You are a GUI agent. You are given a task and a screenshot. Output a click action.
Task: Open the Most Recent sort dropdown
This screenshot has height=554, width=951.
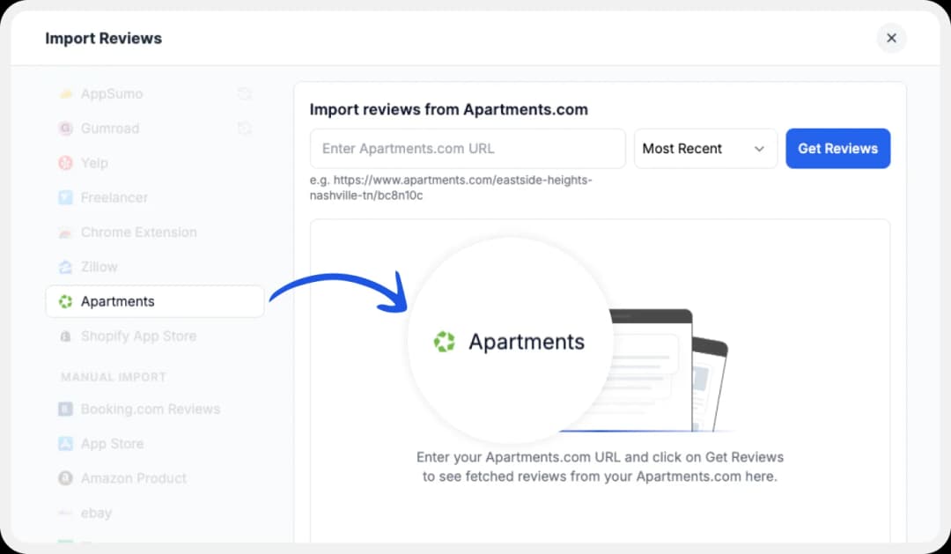coord(705,148)
